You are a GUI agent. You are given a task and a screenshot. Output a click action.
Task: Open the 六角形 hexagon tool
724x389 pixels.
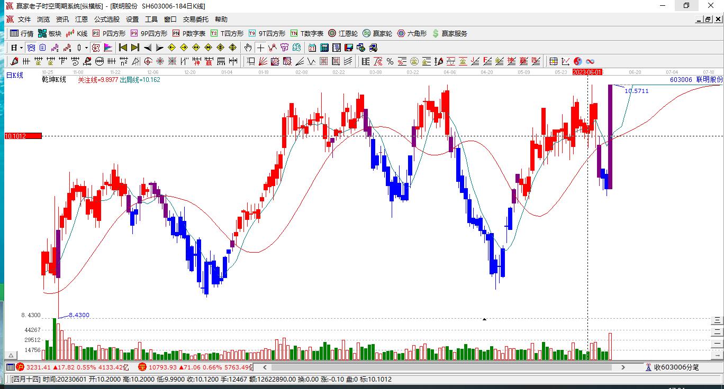pyautogui.click(x=412, y=33)
